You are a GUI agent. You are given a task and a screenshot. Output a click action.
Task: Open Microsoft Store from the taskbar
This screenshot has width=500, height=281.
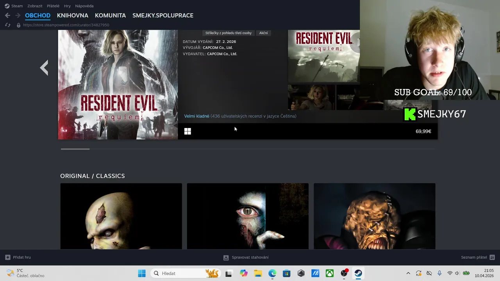287,273
